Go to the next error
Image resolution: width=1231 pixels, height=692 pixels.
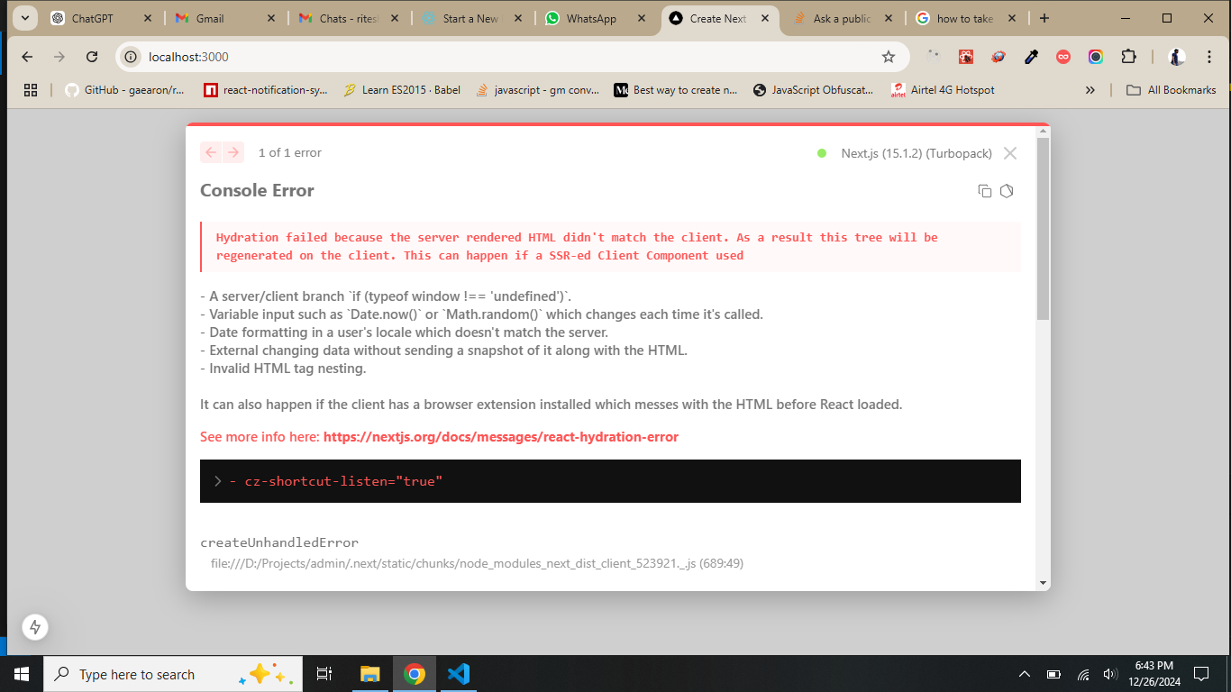click(x=233, y=152)
